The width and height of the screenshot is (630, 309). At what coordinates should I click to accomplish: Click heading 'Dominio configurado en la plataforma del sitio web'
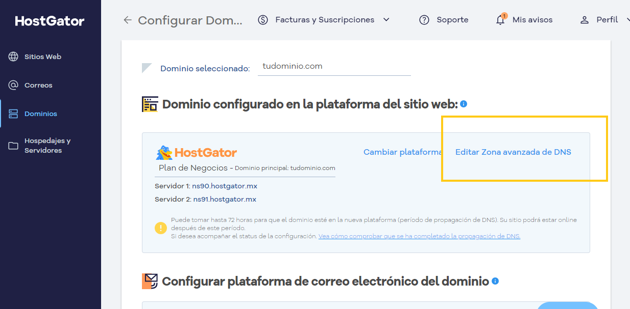[310, 104]
